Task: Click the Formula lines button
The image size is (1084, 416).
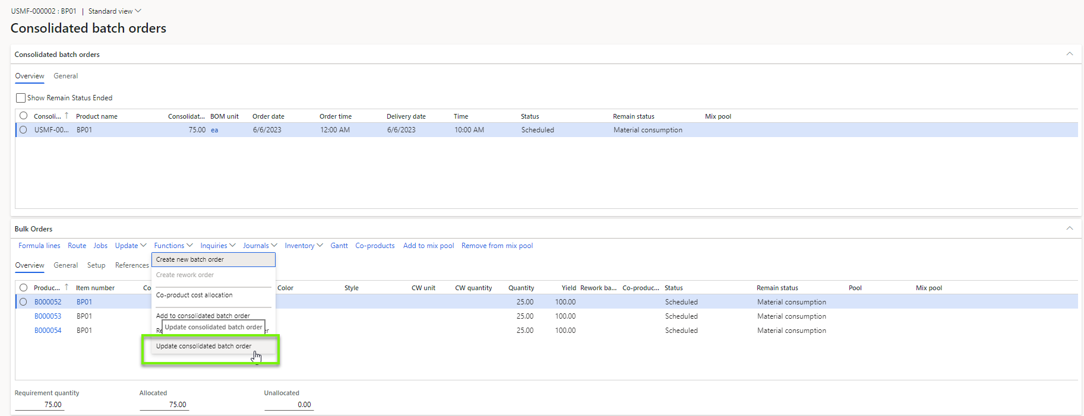Action: tap(39, 246)
